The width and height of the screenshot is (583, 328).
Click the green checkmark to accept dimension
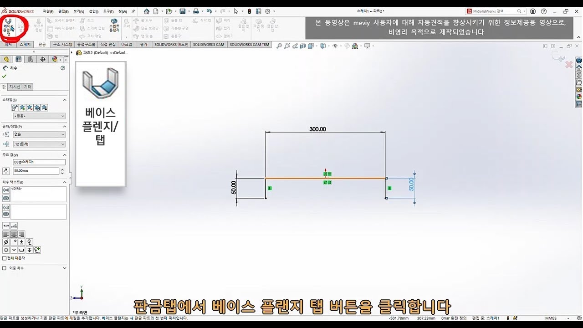click(x=5, y=76)
